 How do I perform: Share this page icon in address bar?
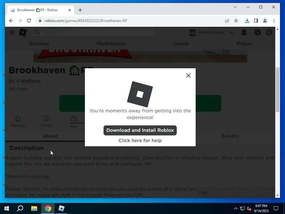pos(227,21)
